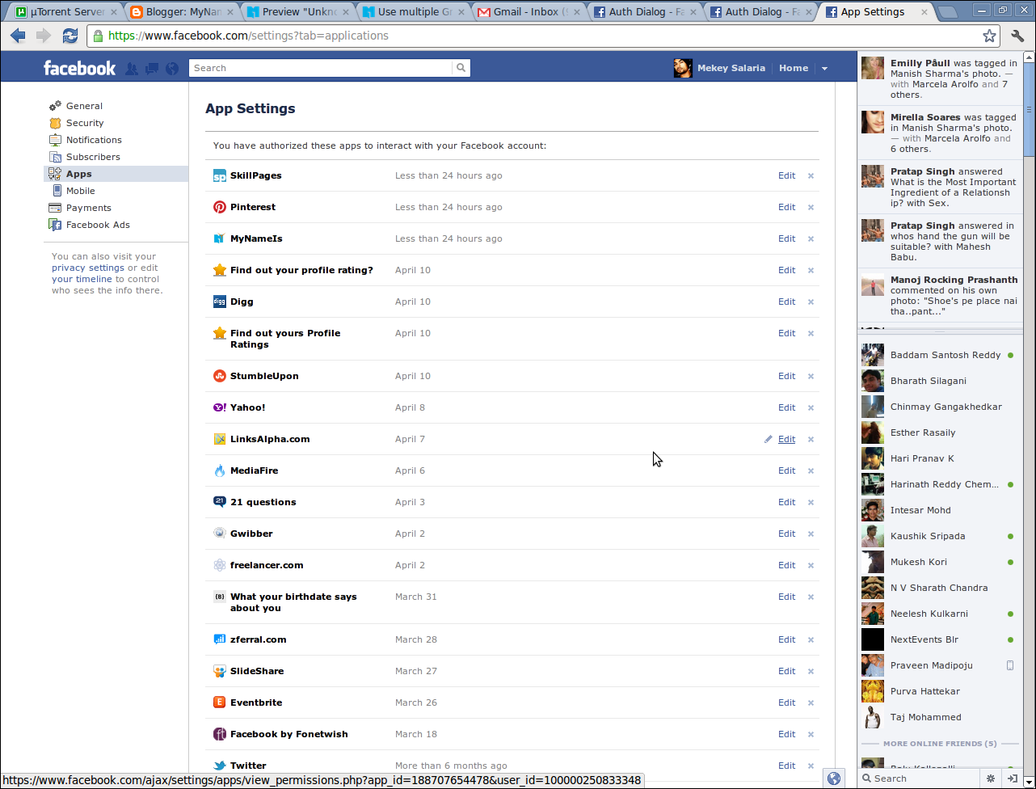Remove SkillPages app with x icon

[x=811, y=175]
